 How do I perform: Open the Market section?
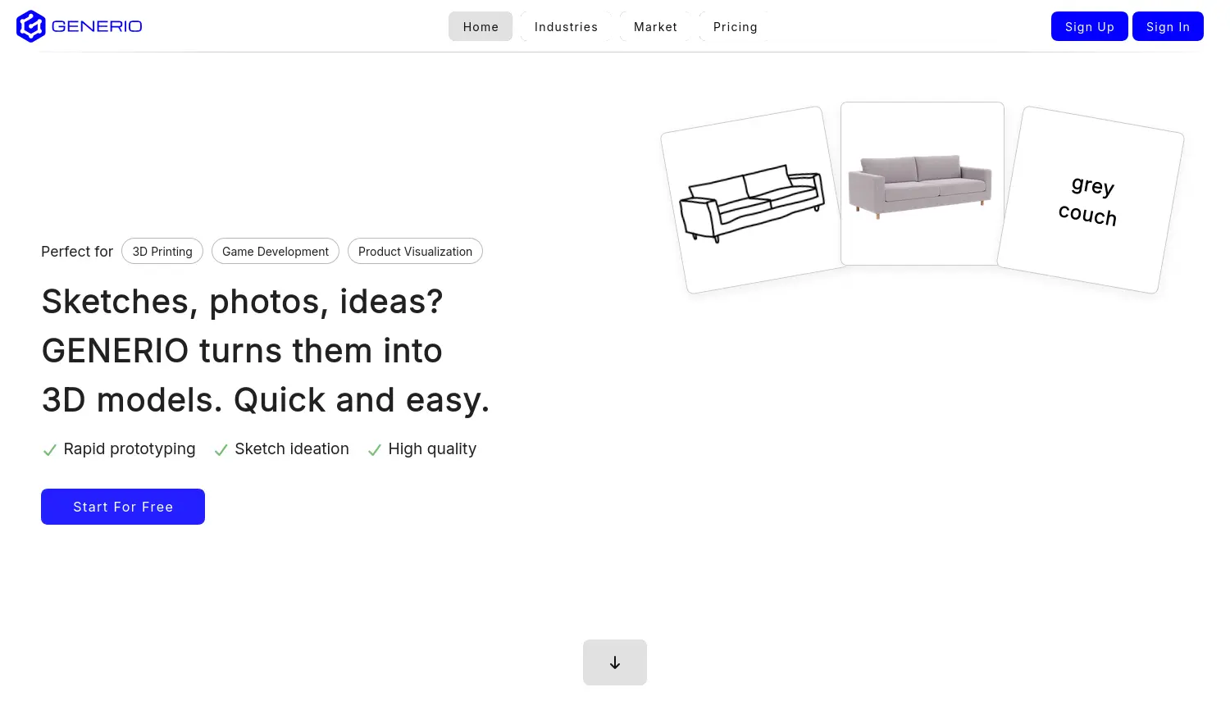coord(655,26)
